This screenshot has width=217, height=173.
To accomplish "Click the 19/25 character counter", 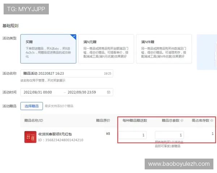I will coord(107,74).
